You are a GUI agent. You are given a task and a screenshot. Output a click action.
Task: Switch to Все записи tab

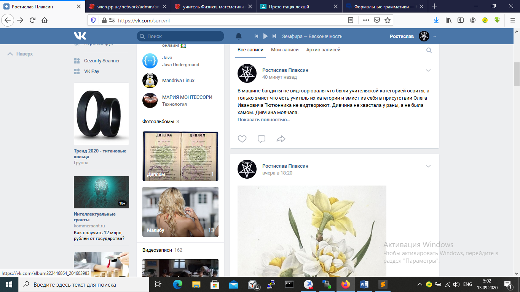tap(250, 50)
